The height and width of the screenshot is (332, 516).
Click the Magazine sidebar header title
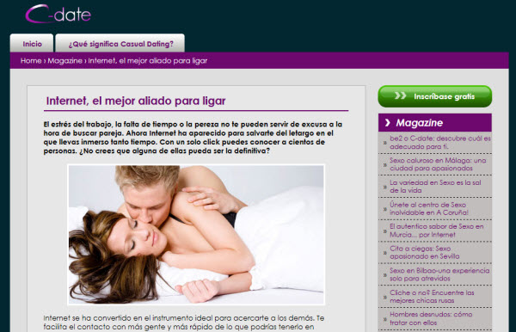pyautogui.click(x=420, y=123)
